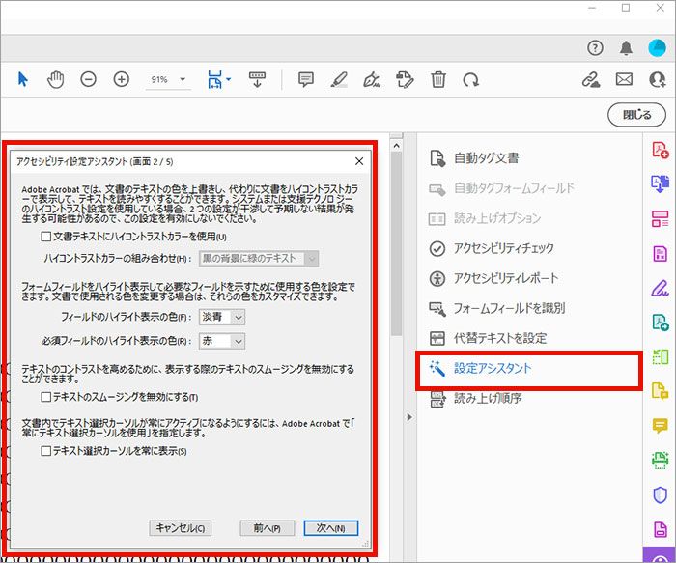Close the accessibility assistant dialog
676x563 pixels.
tap(358, 161)
